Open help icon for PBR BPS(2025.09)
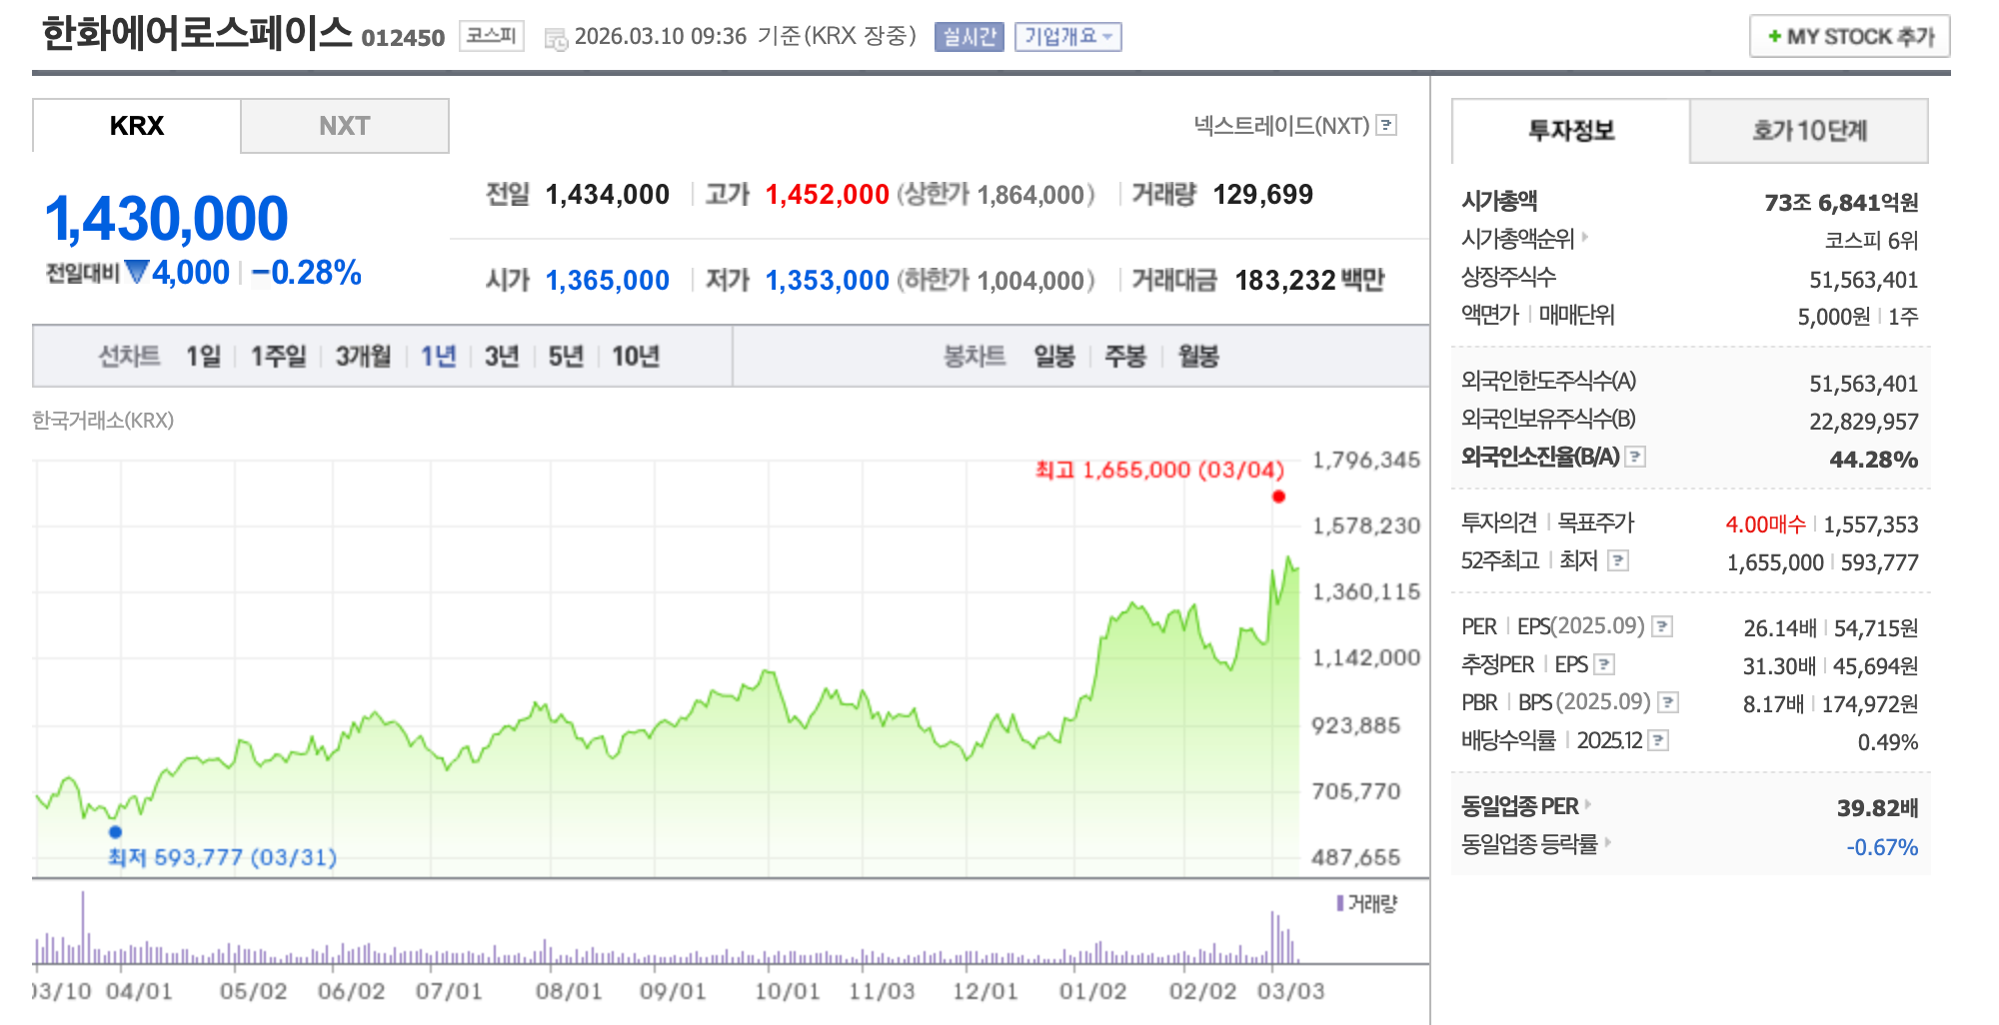This screenshot has width=1999, height=1025. coord(1668,702)
